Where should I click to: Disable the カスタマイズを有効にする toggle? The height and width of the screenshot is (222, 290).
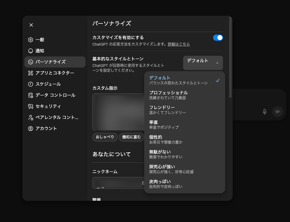point(218,37)
